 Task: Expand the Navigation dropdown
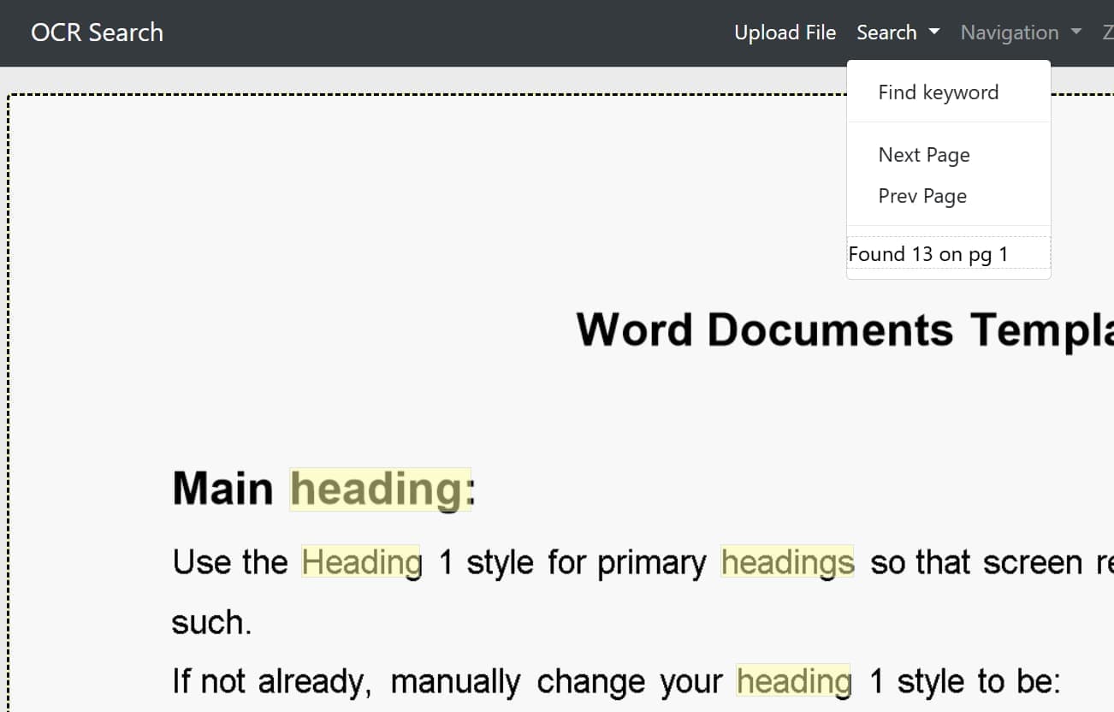(1010, 32)
